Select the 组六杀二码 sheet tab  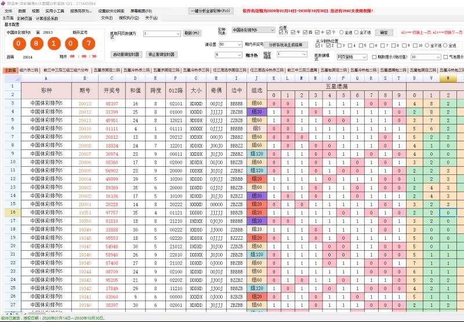click(28, 70)
